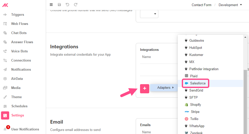
Task: Click the AirData cube icon
Action: (5, 79)
